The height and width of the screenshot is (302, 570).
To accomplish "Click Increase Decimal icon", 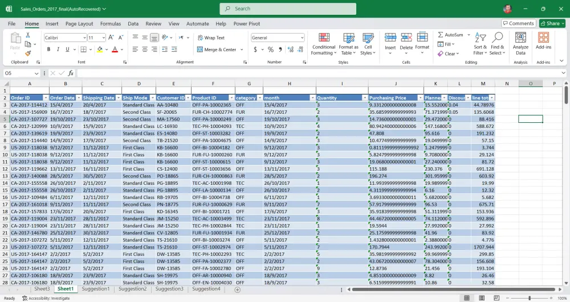I will pyautogui.click(x=291, y=49).
